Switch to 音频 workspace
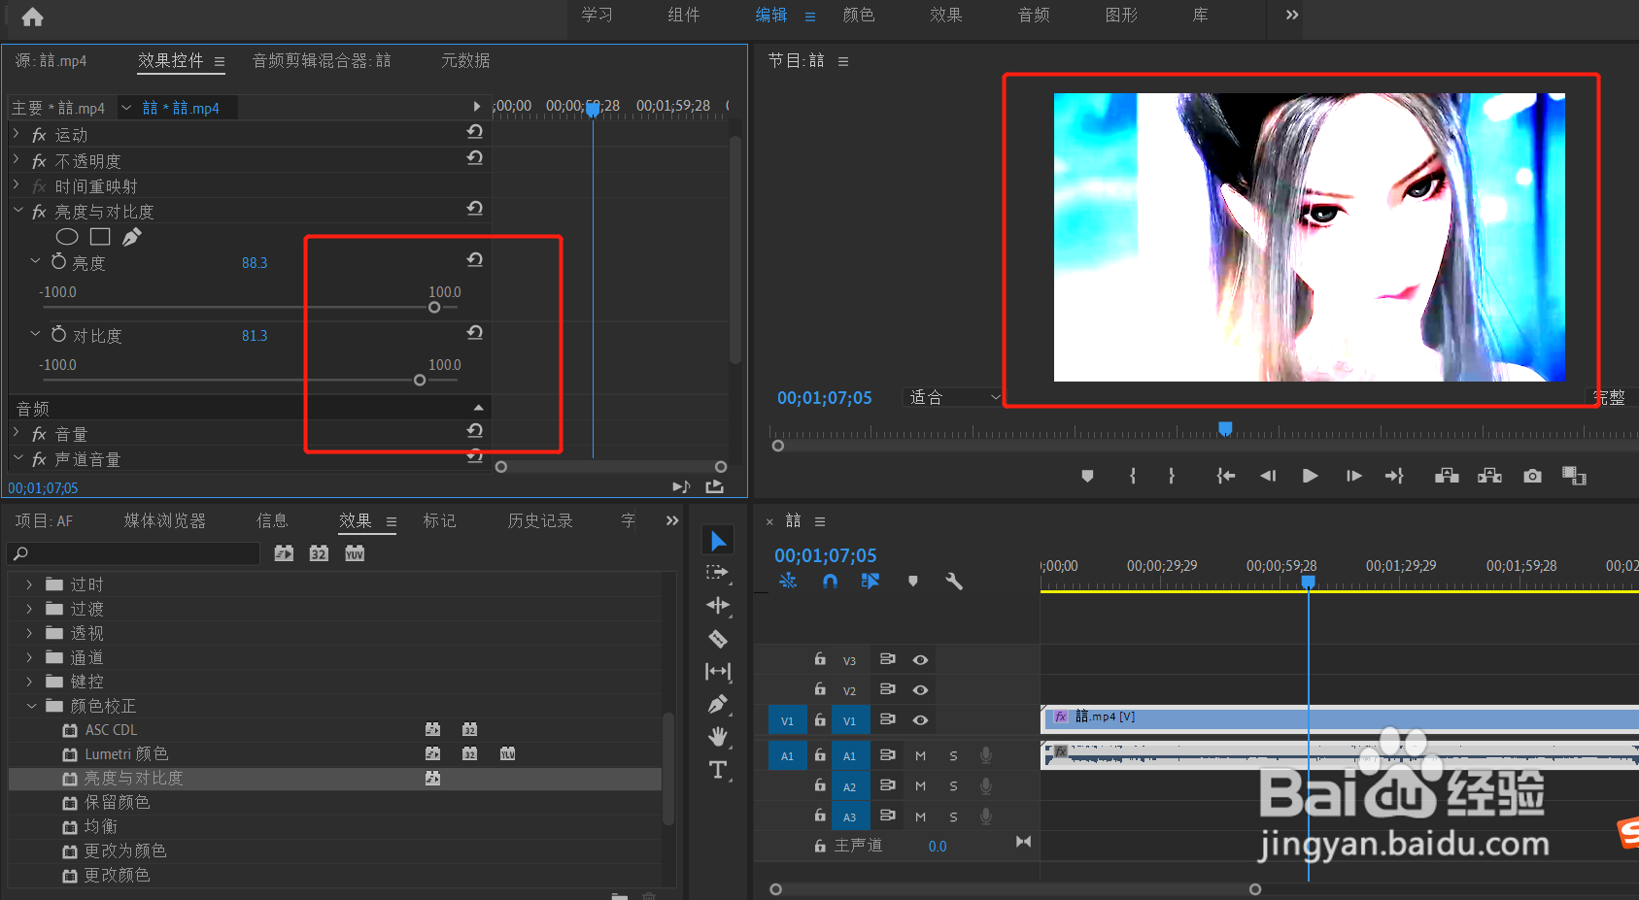 pos(1034,15)
